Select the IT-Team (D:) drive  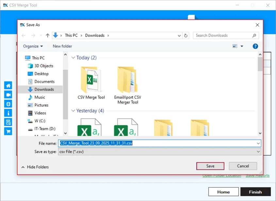point(44,129)
